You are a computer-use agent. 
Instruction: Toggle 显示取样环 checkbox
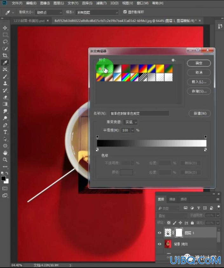(125, 12)
